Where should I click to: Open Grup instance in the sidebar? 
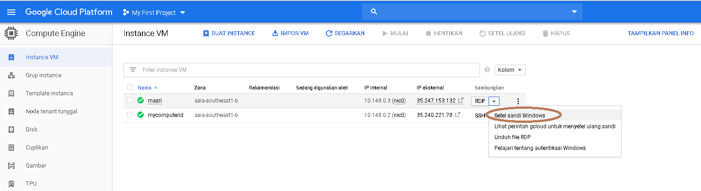point(43,75)
